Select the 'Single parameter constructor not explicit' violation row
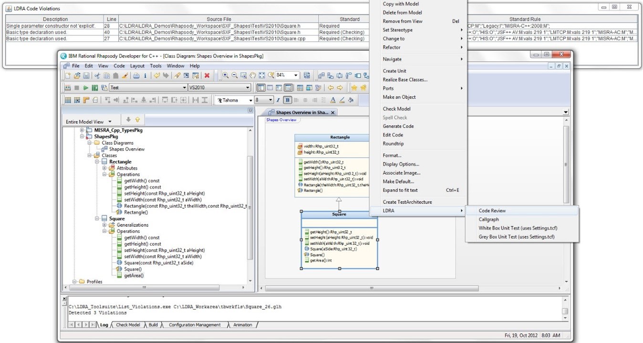This screenshot has width=643, height=343. pyautogui.click(x=321, y=26)
